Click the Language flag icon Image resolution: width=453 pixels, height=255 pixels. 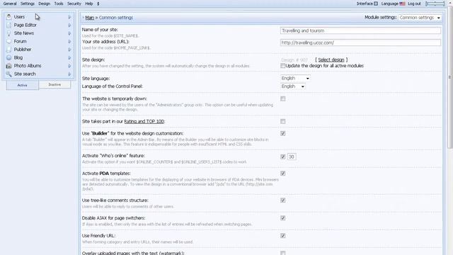(x=402, y=4)
